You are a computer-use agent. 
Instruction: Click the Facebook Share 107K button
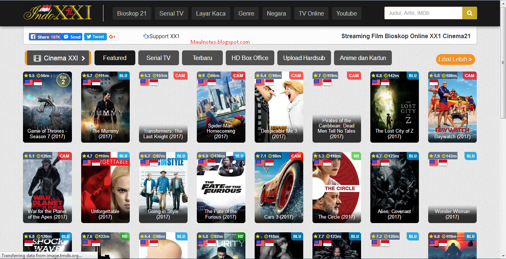coord(45,37)
